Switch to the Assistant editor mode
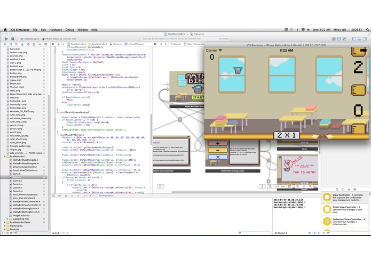This screenshot has width=371, height=263. [x=339, y=39]
